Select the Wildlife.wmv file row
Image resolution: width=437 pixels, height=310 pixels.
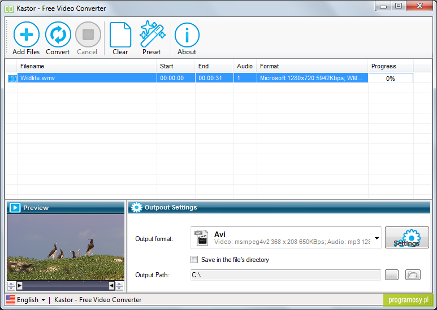(x=209, y=78)
